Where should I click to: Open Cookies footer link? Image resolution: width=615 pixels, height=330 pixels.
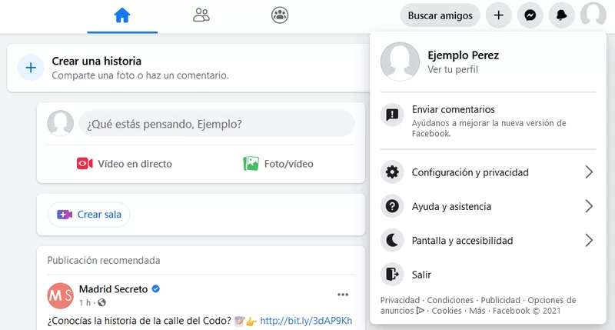tap(447, 311)
